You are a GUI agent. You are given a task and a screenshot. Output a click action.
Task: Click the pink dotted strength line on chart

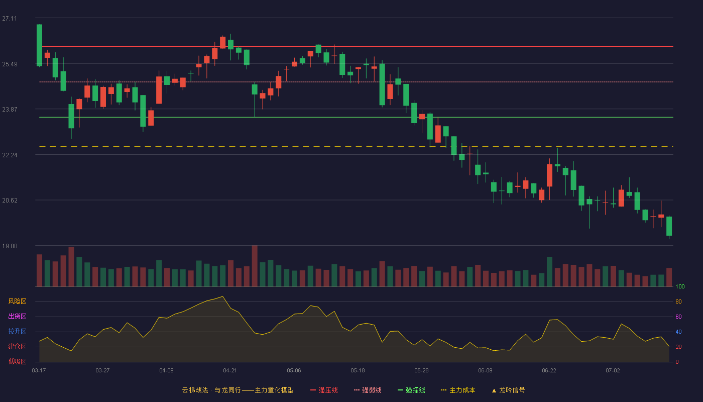tap(356, 82)
